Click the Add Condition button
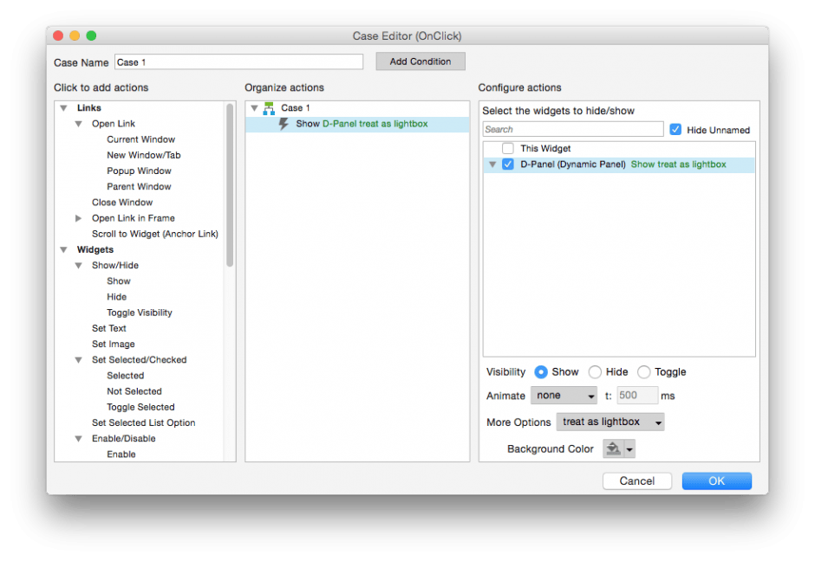The width and height of the screenshot is (815, 561). point(421,61)
